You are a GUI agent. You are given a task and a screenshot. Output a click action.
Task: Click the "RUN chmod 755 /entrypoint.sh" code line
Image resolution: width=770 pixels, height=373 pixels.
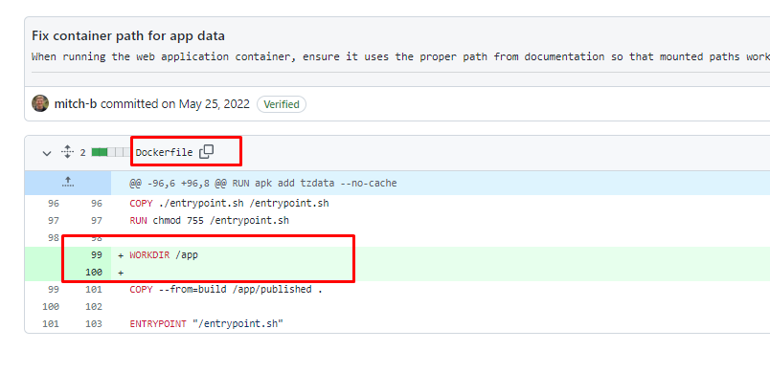tap(209, 221)
